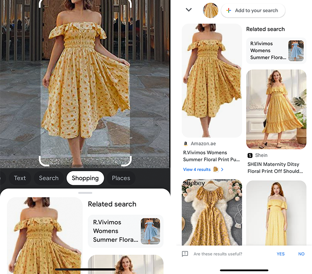Click the Related search heading in right panel
This screenshot has width=312, height=274.
point(265,29)
